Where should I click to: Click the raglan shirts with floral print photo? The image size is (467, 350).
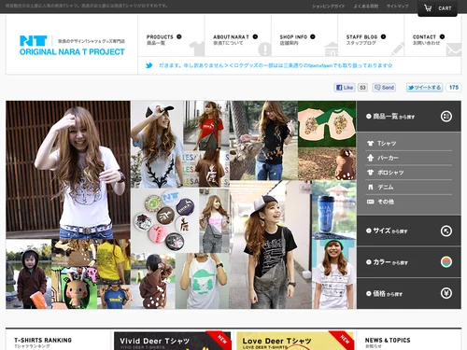[x=327, y=124]
